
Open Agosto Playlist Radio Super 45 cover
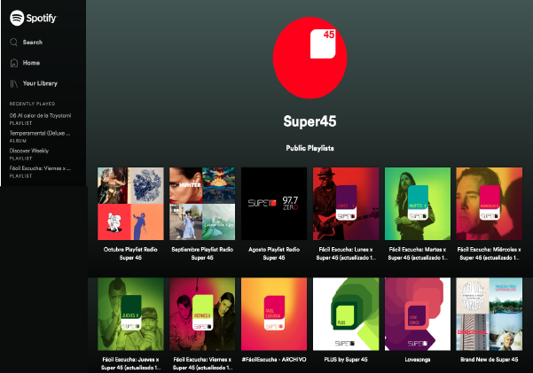click(x=274, y=204)
